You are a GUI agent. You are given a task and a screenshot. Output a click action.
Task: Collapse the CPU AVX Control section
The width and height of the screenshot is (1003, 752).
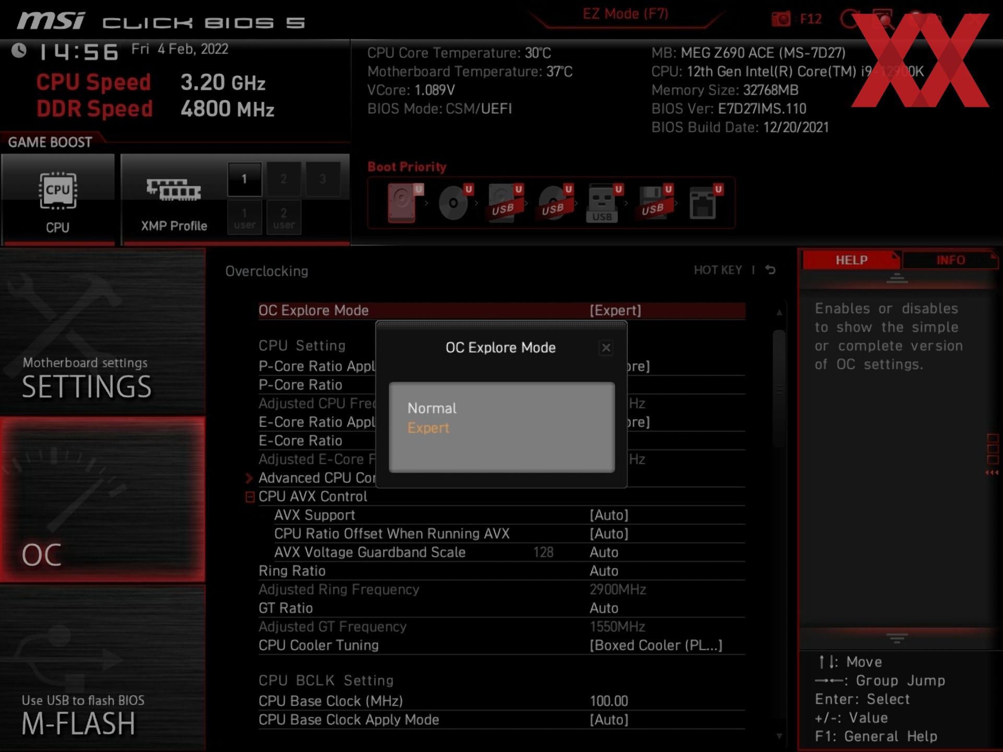pyautogui.click(x=250, y=497)
